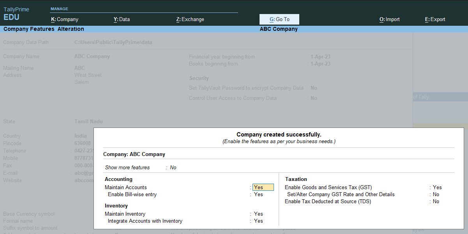Screen dimensions: 468x234
Task: Toggle Maintain Accounts Yes field
Action: pyautogui.click(x=263, y=187)
